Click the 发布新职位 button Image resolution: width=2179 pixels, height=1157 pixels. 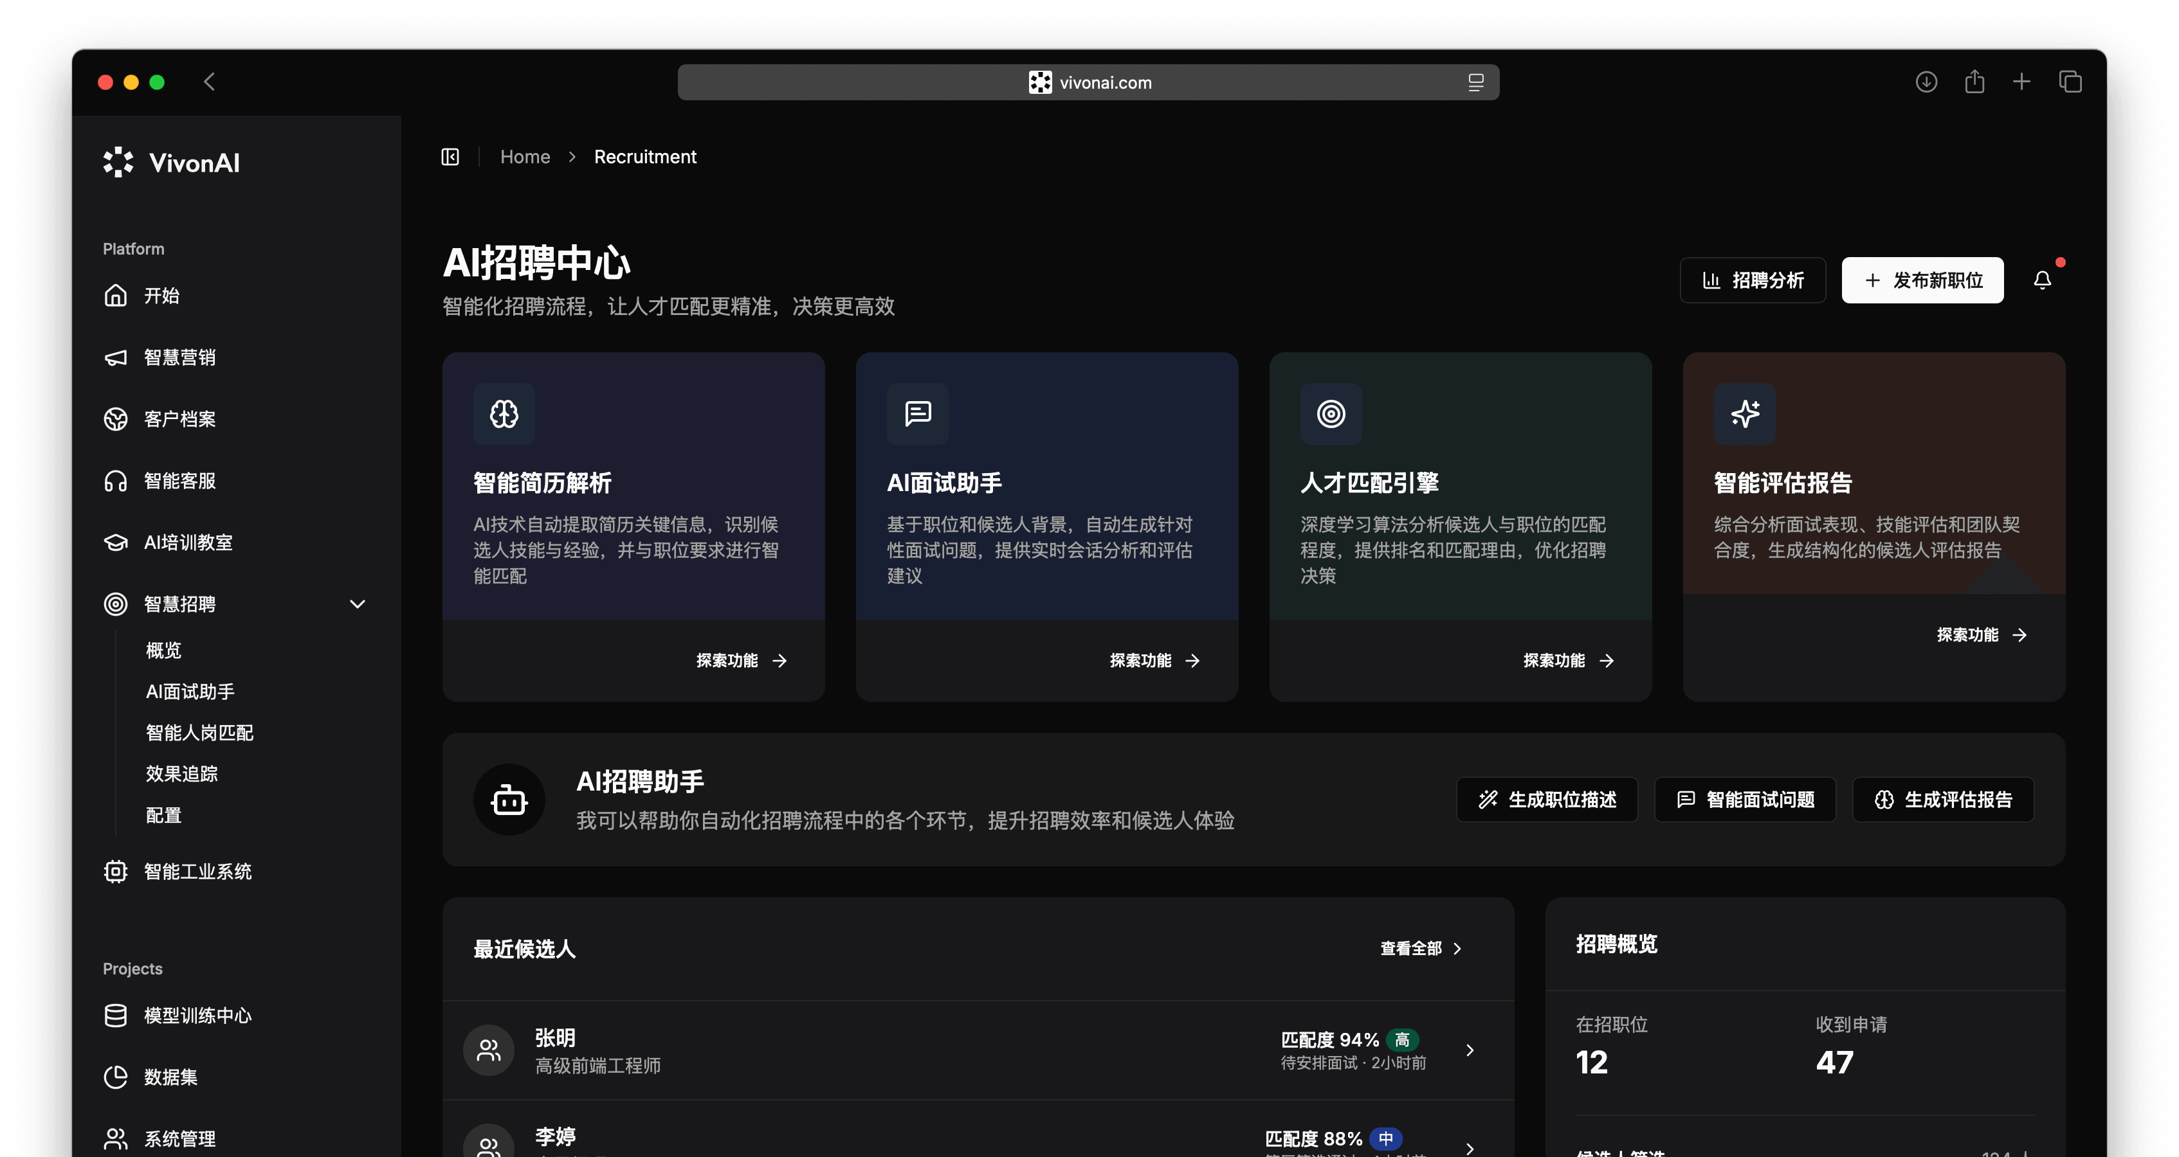point(1922,280)
